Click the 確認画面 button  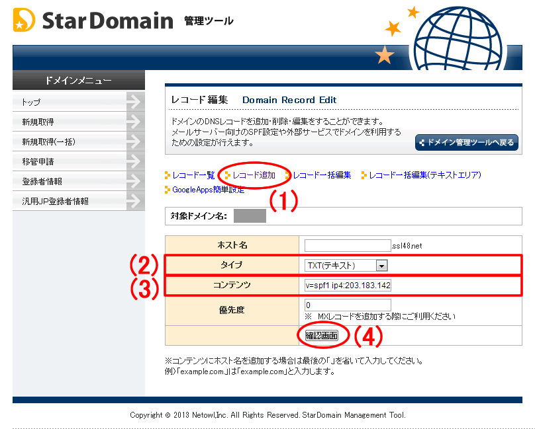322,335
